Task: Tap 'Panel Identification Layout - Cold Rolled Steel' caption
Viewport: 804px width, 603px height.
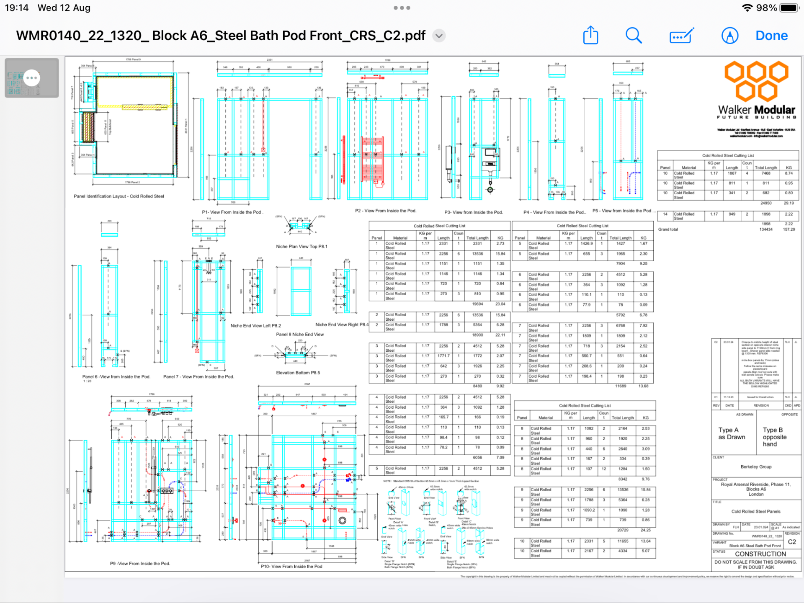Action: pyautogui.click(x=119, y=196)
